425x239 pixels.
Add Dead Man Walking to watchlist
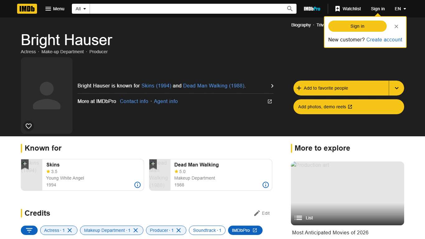pyautogui.click(x=153, y=163)
